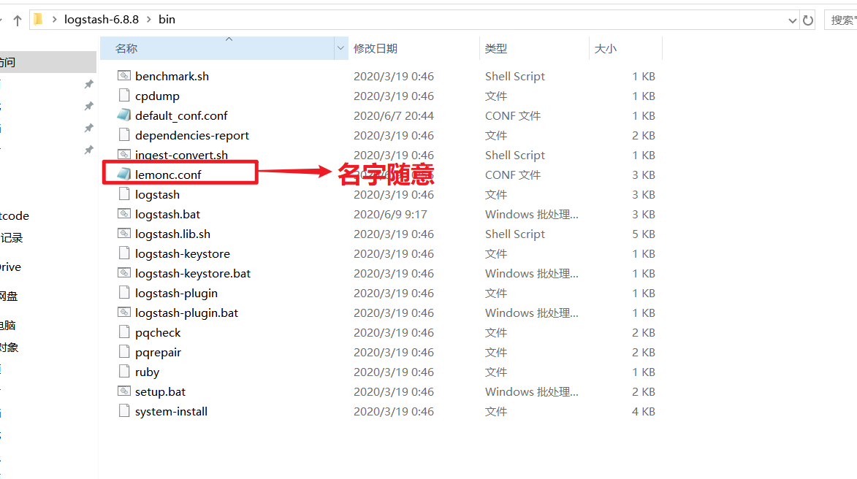The height and width of the screenshot is (479, 857).
Task: Select the logstash-plugin file name
Action: (176, 294)
